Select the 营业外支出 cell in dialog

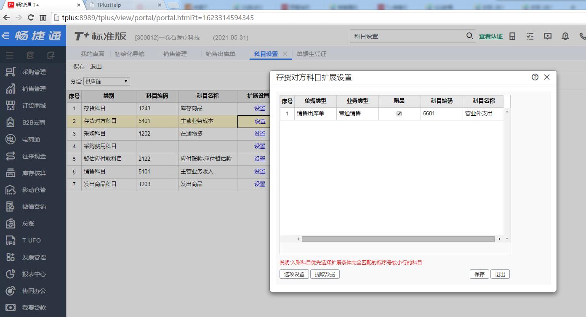click(x=483, y=114)
